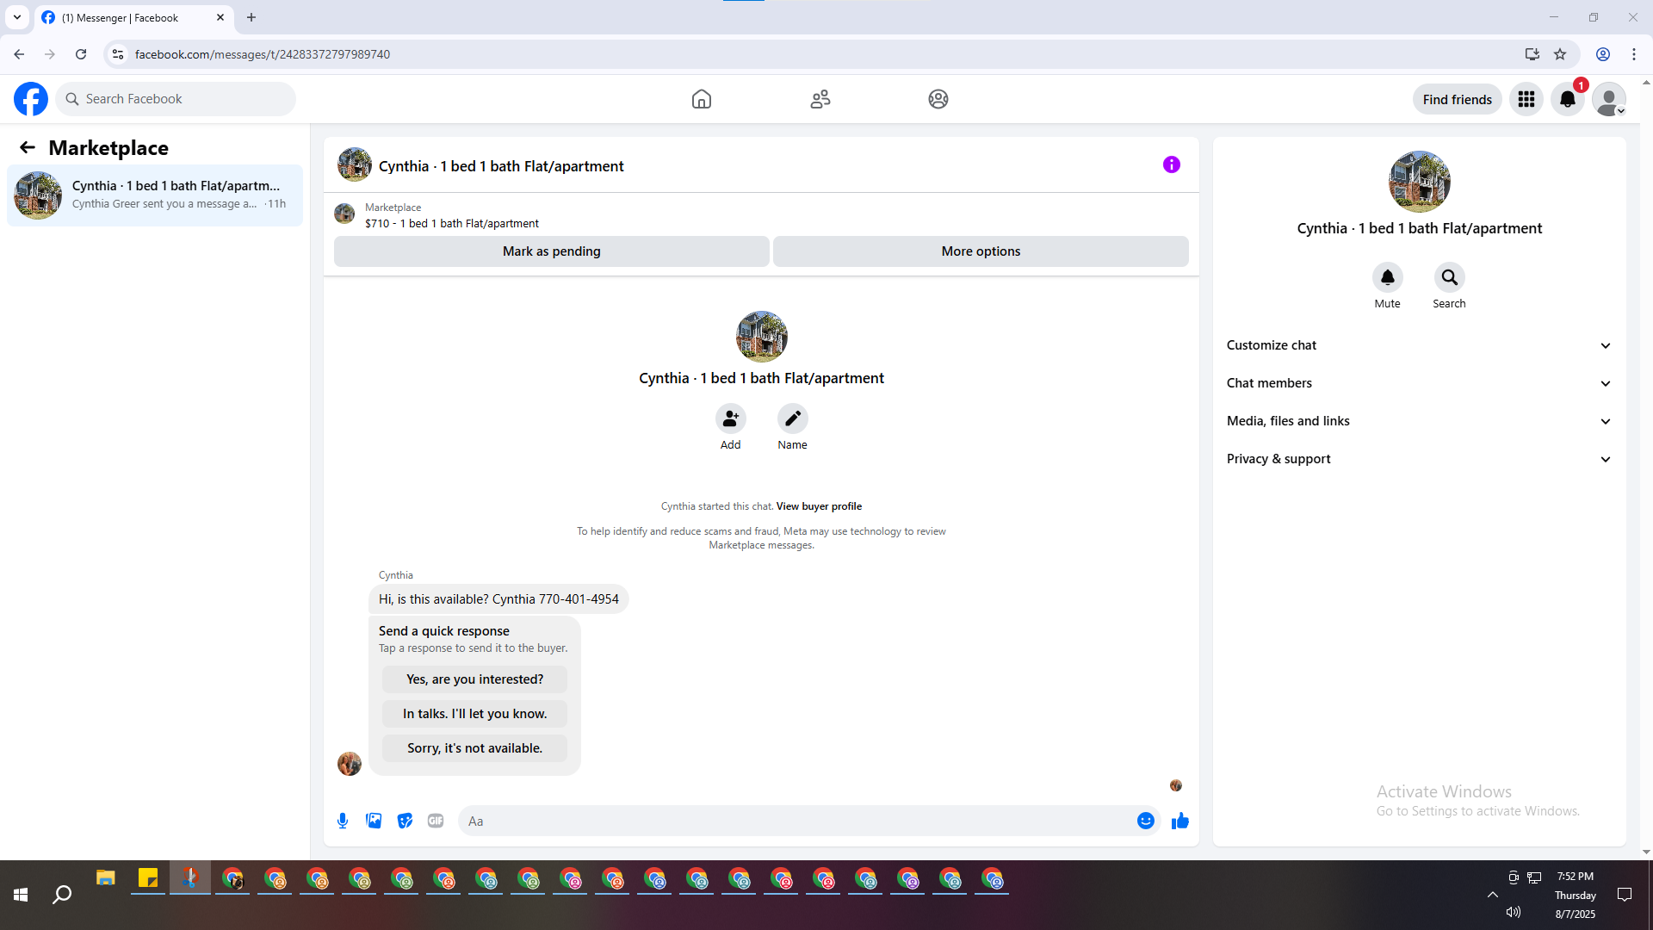
Task: Click the Aa message input field
Action: (797, 821)
